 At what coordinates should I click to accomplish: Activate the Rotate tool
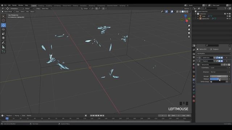[3, 30]
